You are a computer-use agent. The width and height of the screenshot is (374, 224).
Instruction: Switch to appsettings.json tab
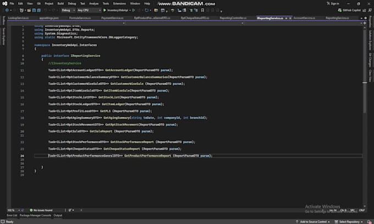click(x=49, y=18)
